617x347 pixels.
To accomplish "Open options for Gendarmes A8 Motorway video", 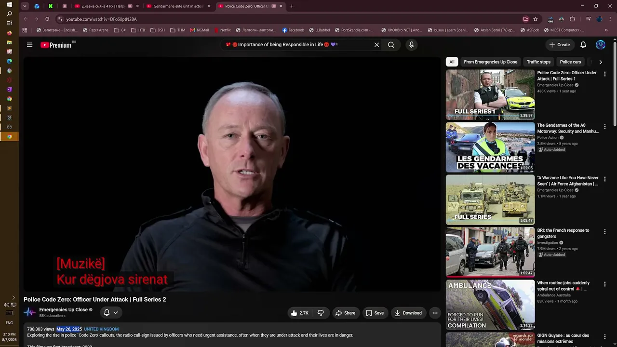I will [605, 126].
